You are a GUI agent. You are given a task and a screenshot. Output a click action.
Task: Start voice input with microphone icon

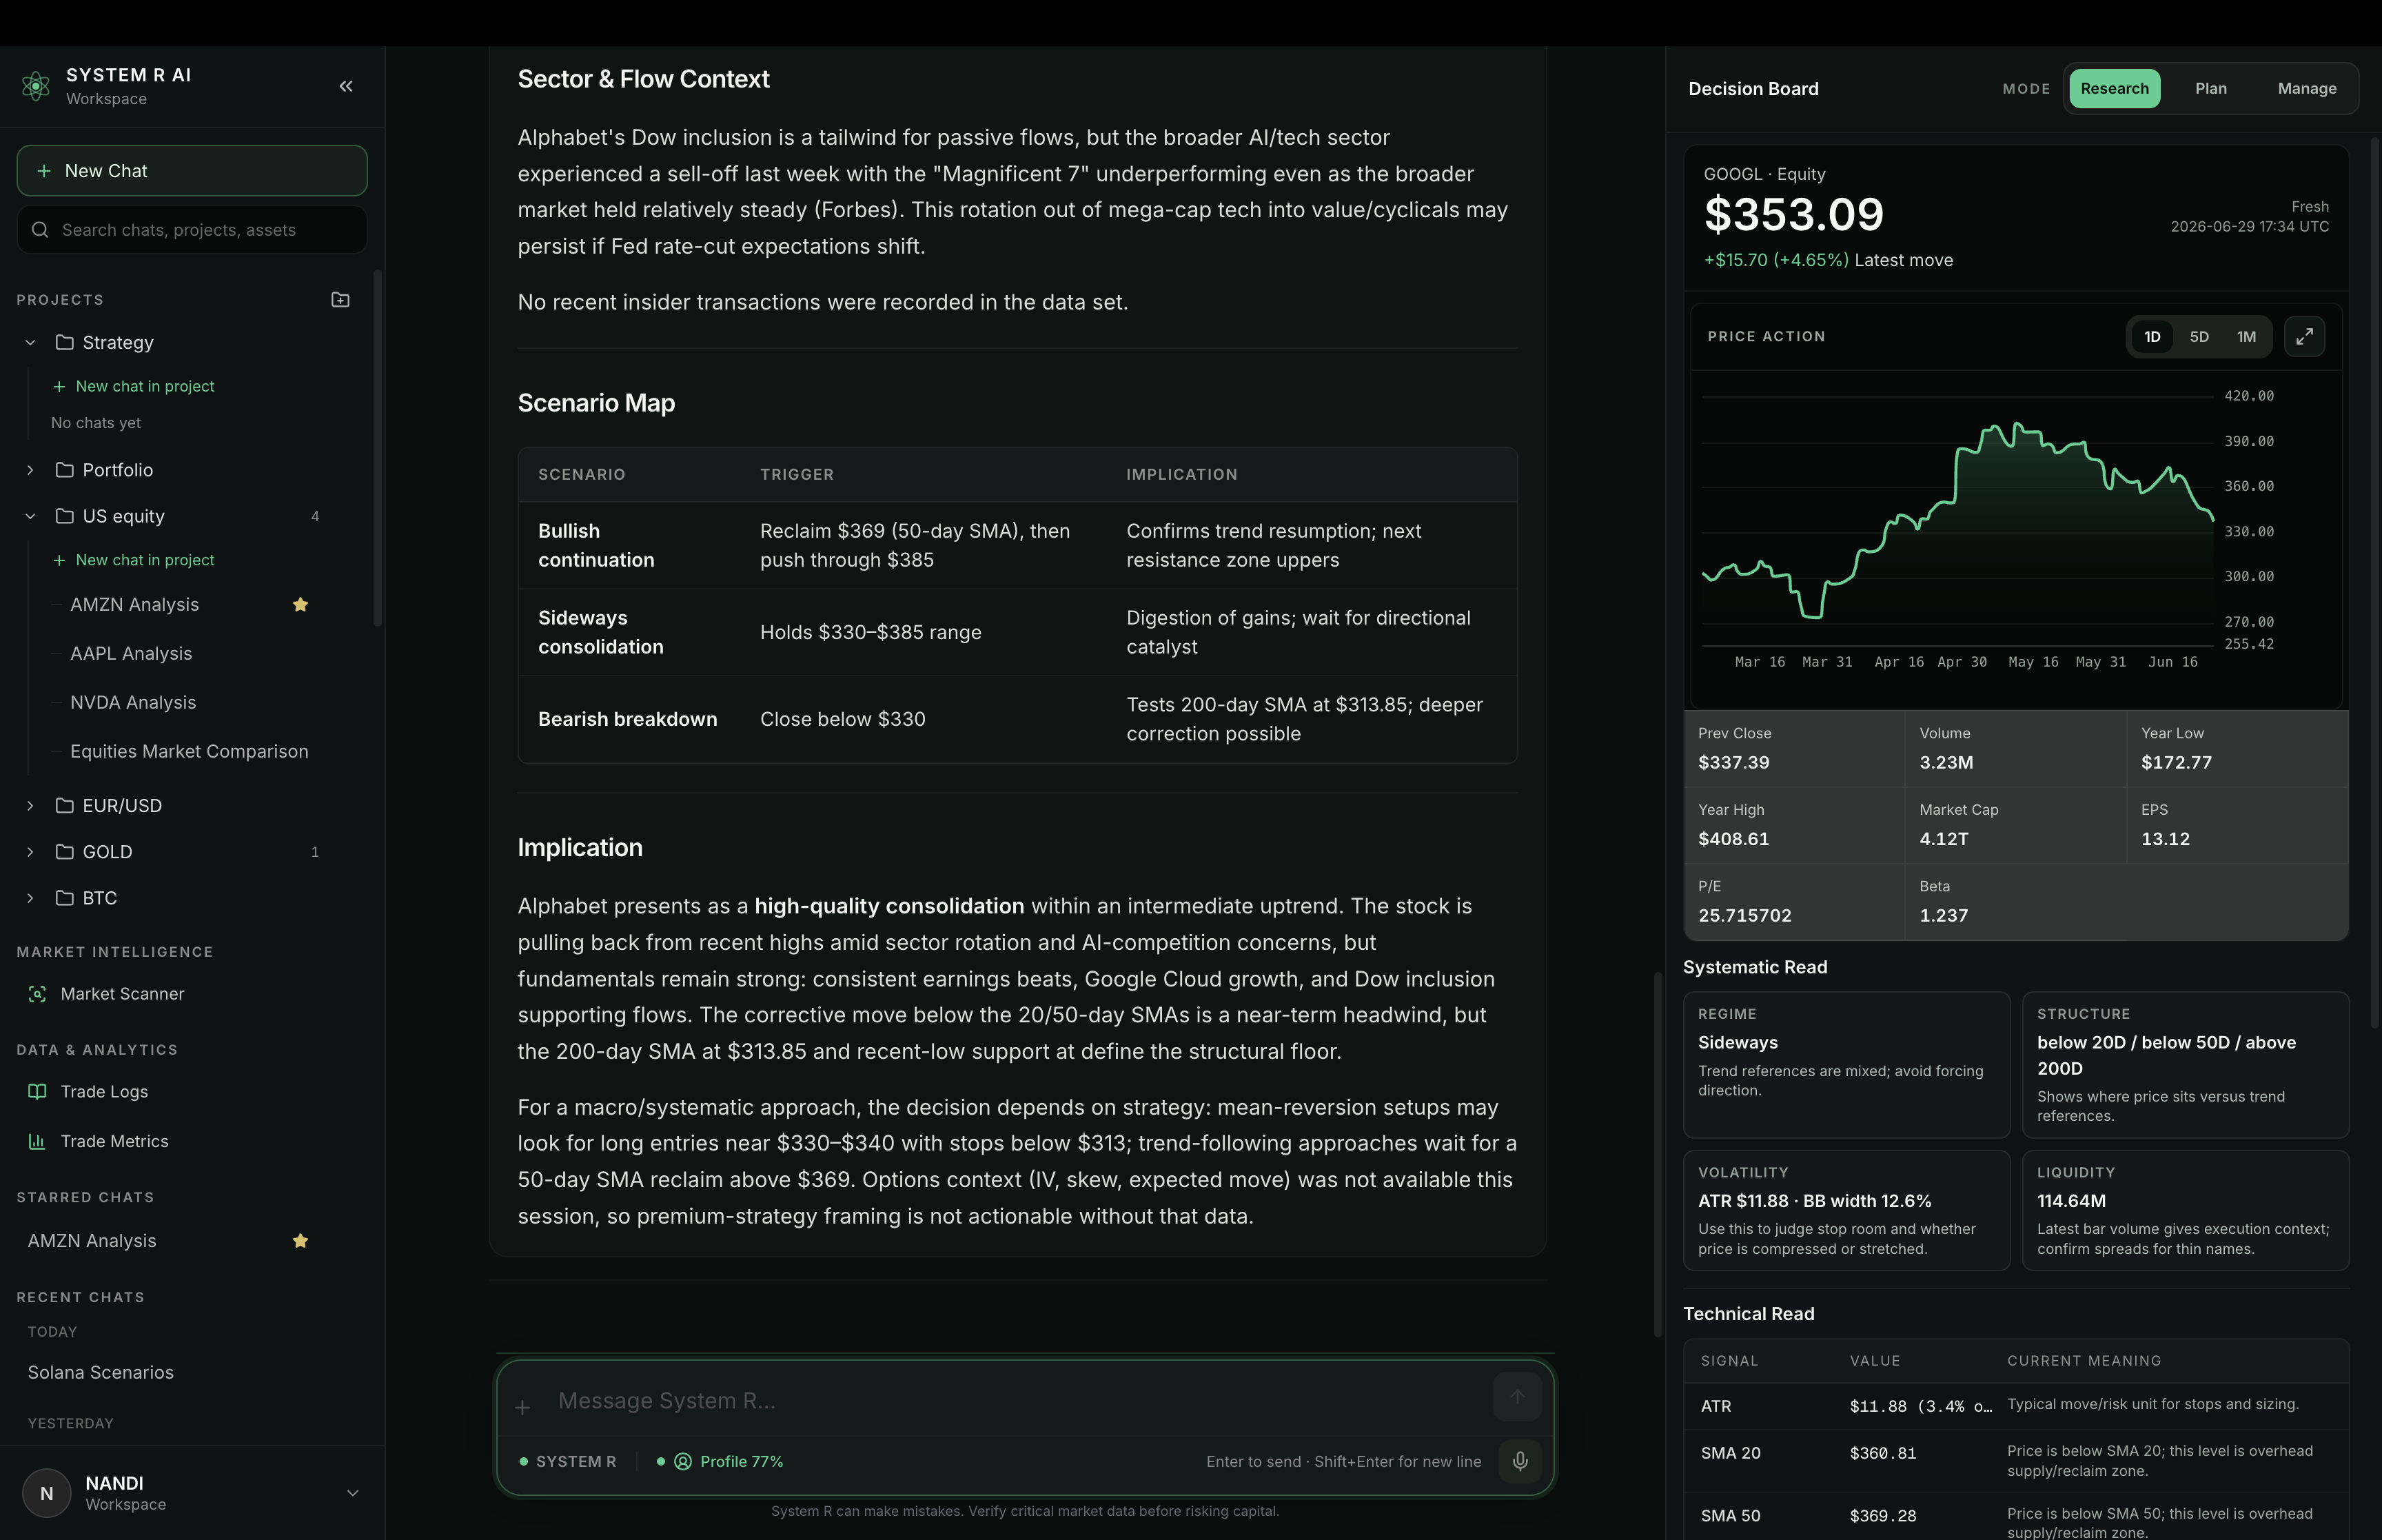(1519, 1461)
